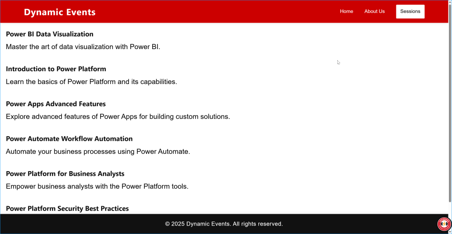Viewport: 452px width, 234px height.
Task: Click the scrollbar down arrow
Action: click(x=450, y=231)
